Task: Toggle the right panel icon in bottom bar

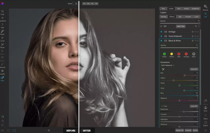Action: [206, 130]
